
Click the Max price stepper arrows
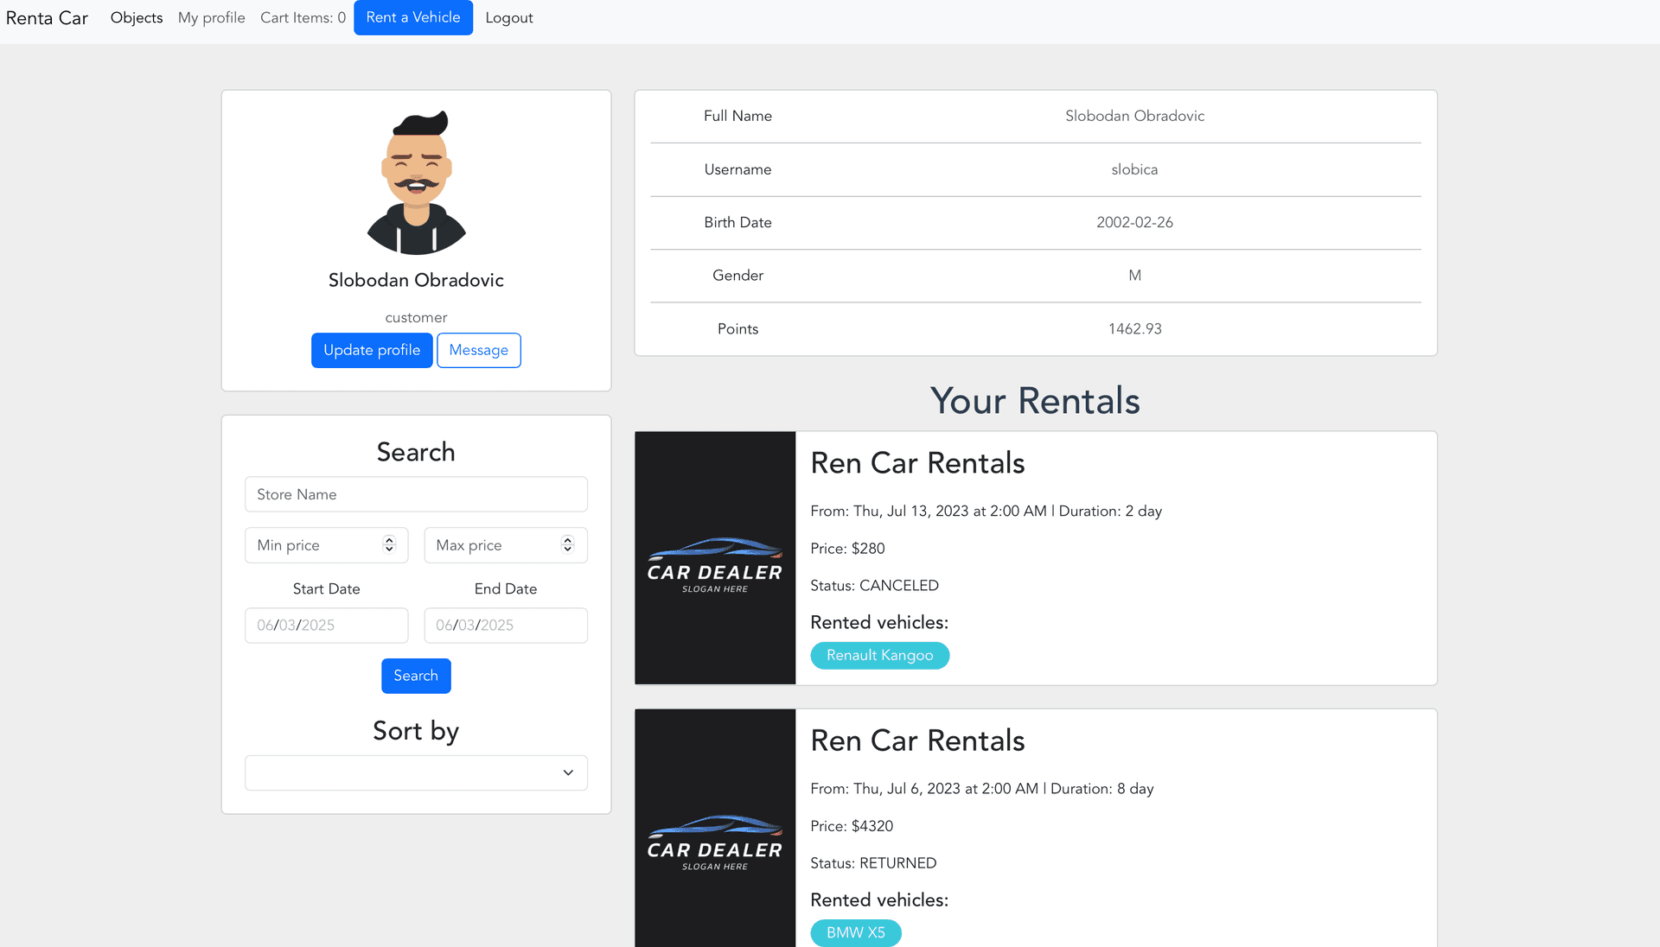pyautogui.click(x=567, y=544)
